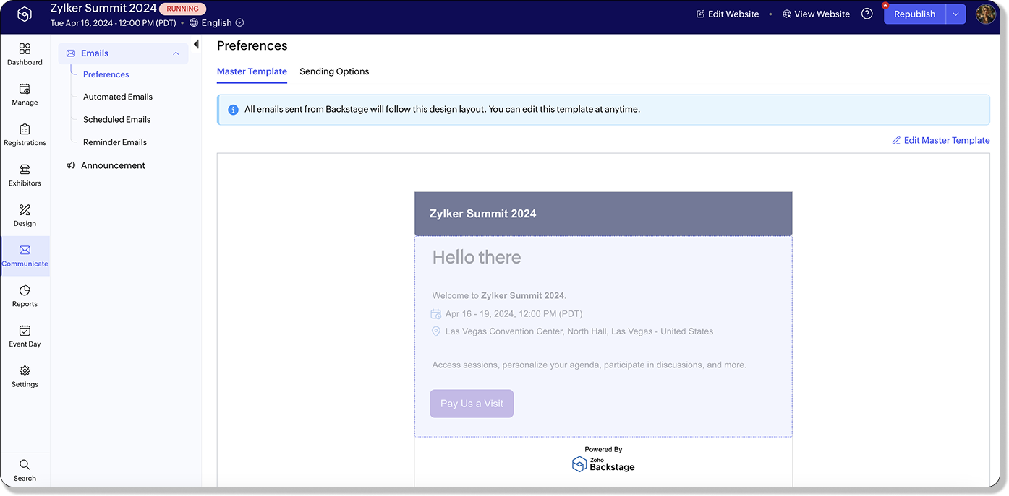Screen dimensions: 1009x496
Task: Select Preferences in Emails menu
Action: [106, 74]
